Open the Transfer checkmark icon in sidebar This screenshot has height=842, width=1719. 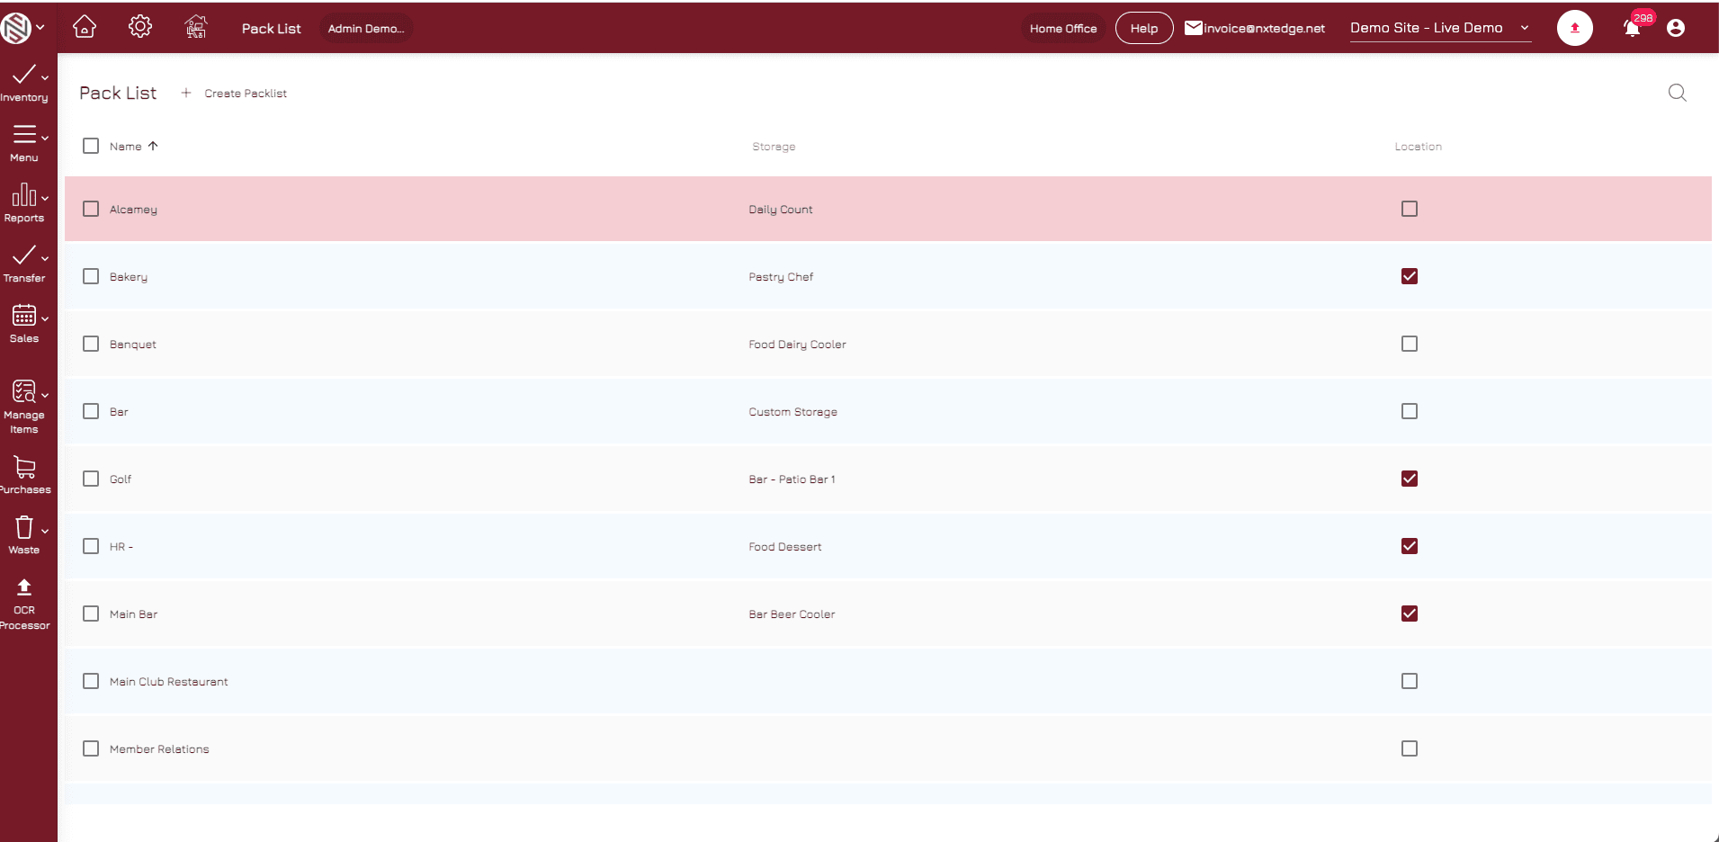pyautogui.click(x=23, y=255)
